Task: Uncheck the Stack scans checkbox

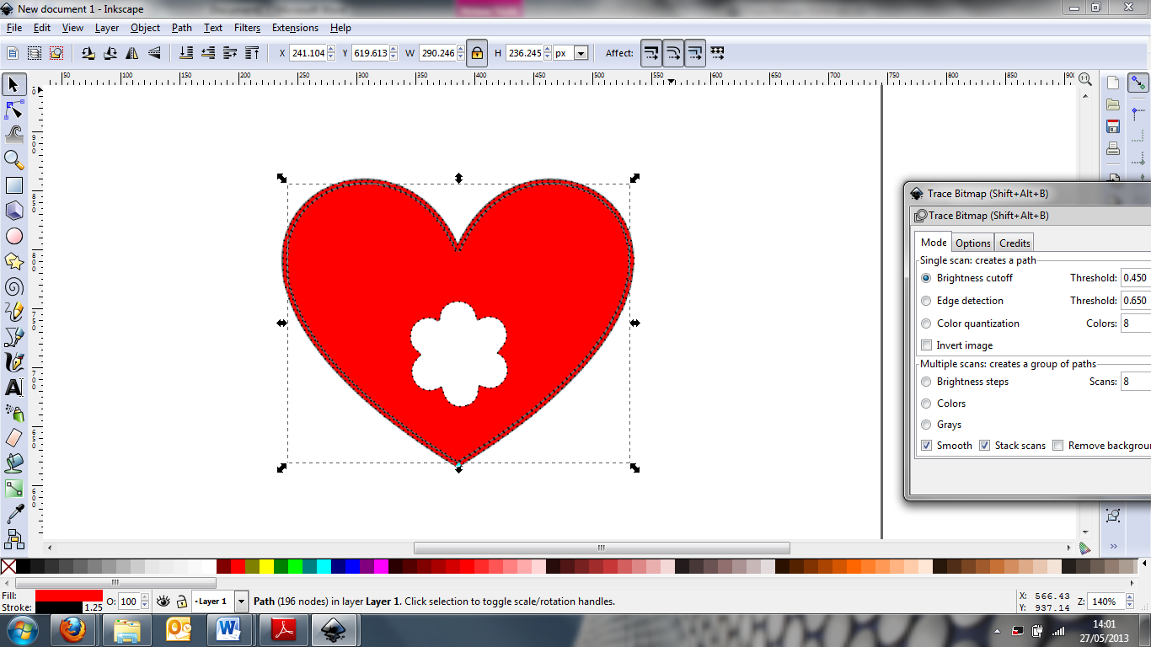Action: (984, 446)
